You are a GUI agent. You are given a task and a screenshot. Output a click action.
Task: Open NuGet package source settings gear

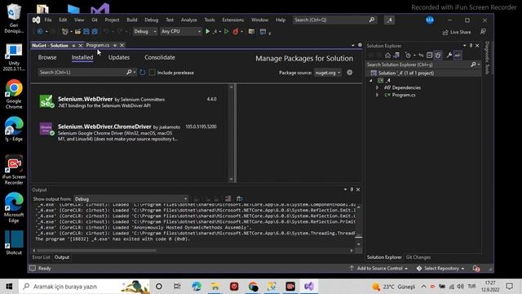click(350, 73)
